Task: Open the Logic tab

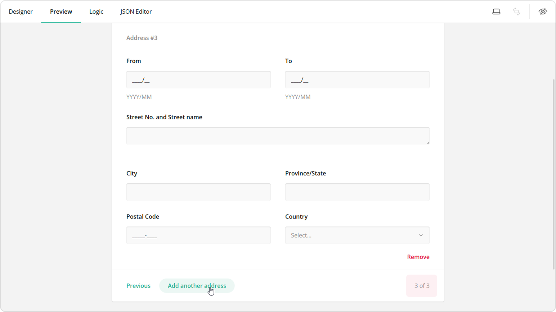Action: [x=96, y=11]
